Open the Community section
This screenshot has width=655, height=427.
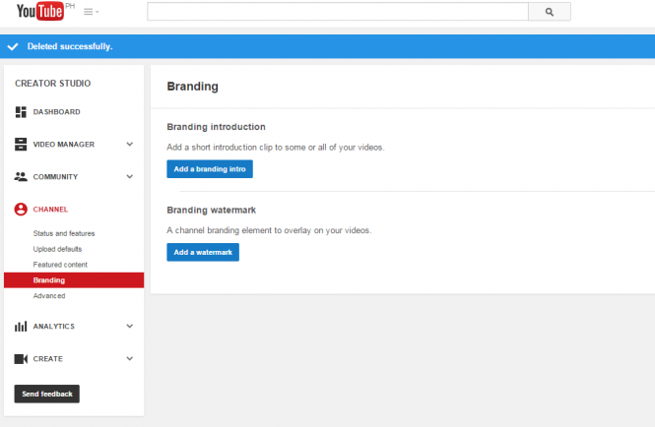pos(55,177)
